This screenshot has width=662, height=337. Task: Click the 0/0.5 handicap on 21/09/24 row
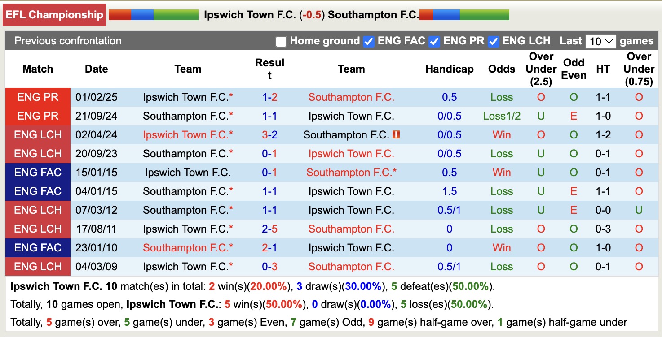click(449, 116)
